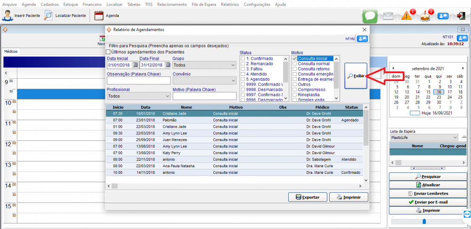The height and width of the screenshot is (229, 471).
Task: Open the warning alerts icon
Action: tap(407, 16)
